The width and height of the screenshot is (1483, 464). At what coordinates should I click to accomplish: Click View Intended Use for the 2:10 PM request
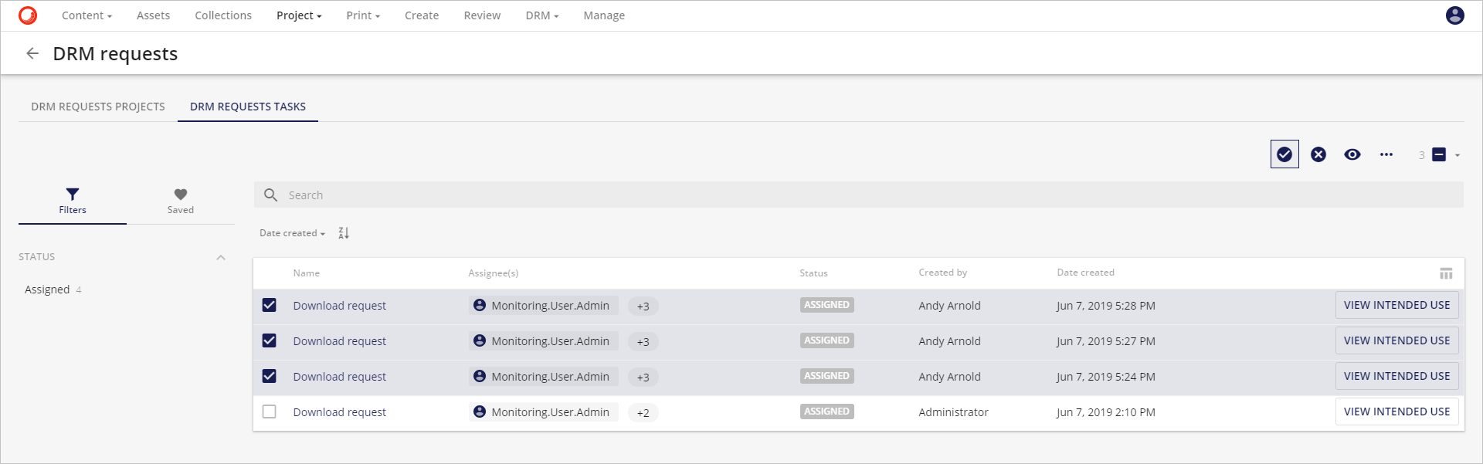(1396, 412)
